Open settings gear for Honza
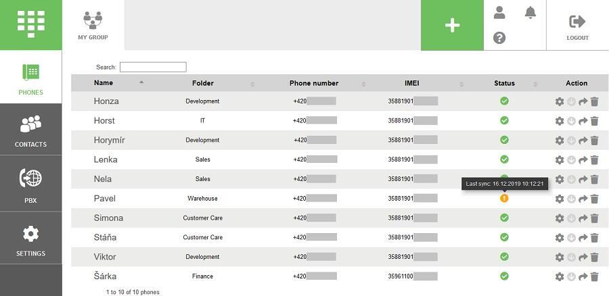The image size is (609, 296). (560, 101)
